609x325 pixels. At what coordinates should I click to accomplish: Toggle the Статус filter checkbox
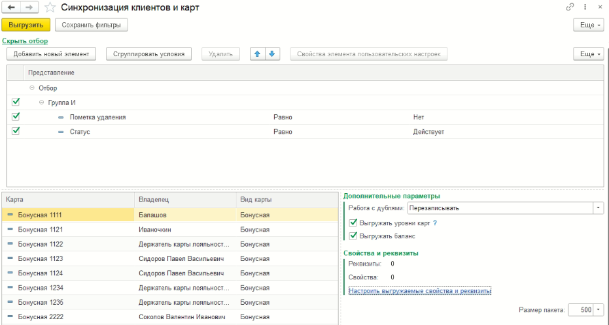click(x=16, y=131)
